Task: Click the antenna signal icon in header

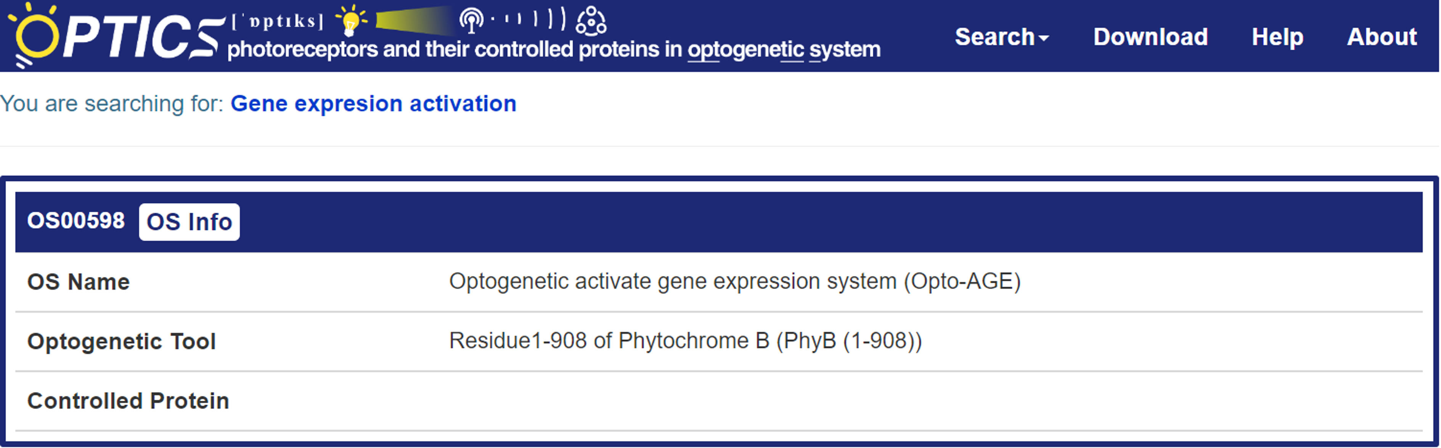Action: (471, 20)
